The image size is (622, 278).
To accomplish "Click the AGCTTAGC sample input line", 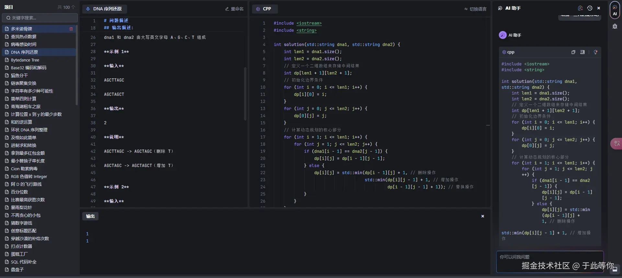I will (114, 80).
